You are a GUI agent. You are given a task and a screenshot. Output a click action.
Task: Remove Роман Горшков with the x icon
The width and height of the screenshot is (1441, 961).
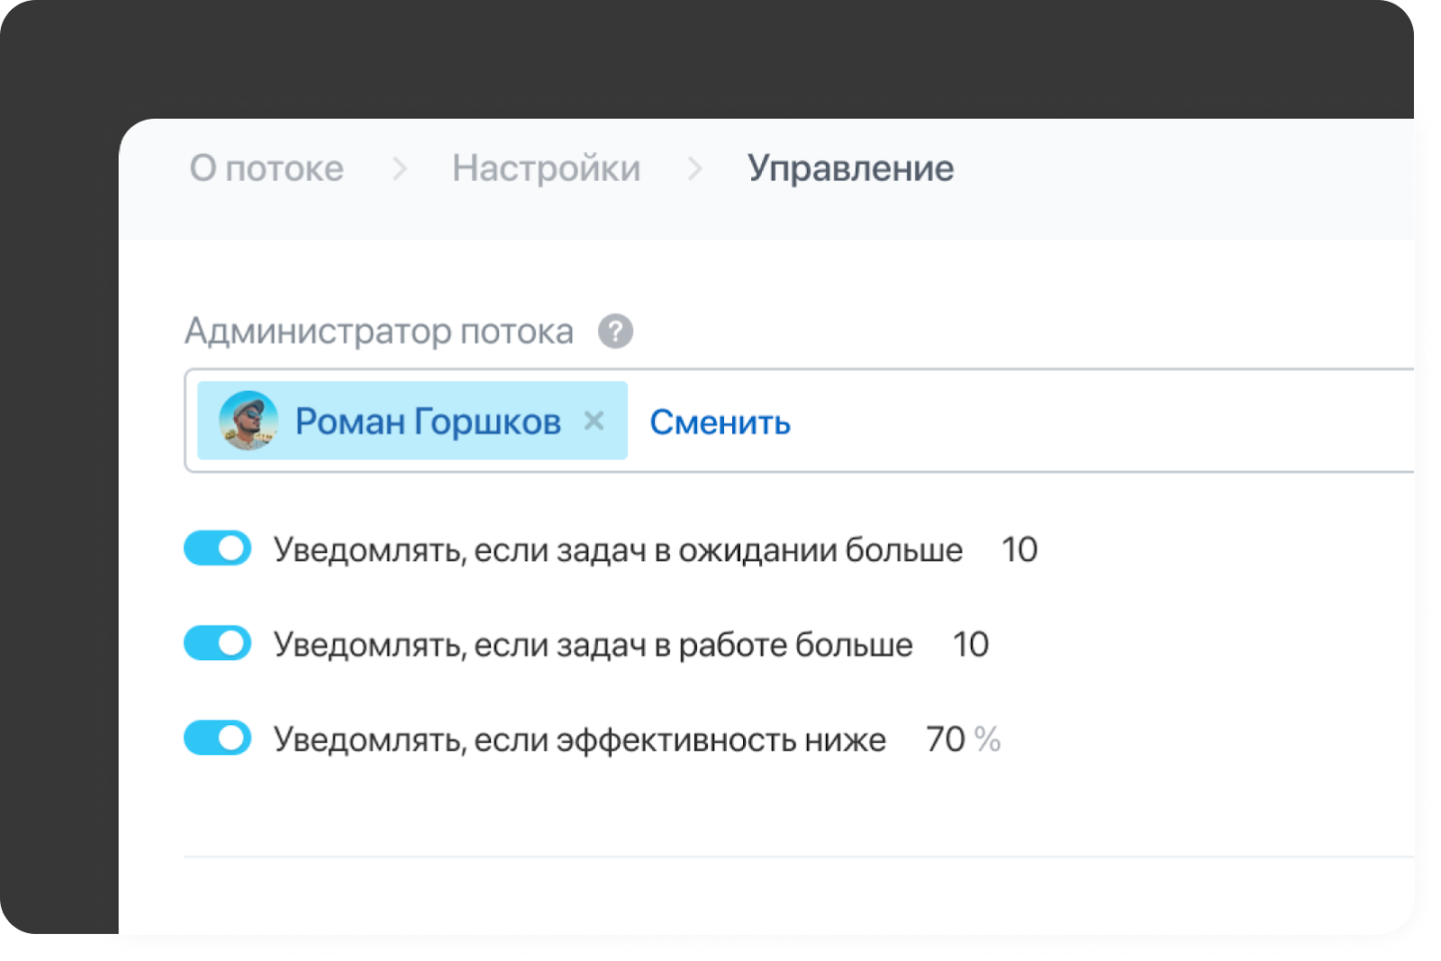coord(594,421)
